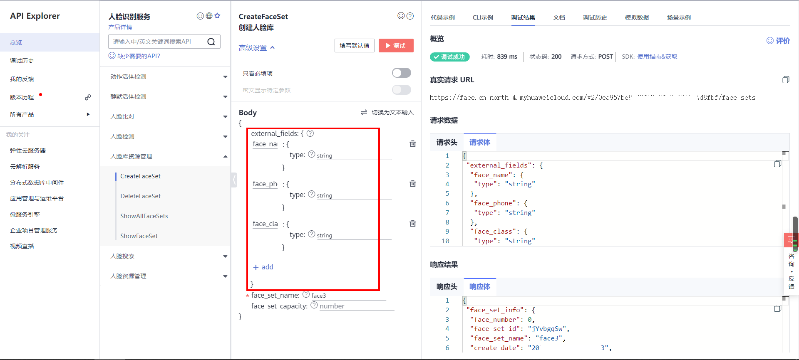Select ShowFaceSet API
The image size is (799, 360).
(139, 236)
